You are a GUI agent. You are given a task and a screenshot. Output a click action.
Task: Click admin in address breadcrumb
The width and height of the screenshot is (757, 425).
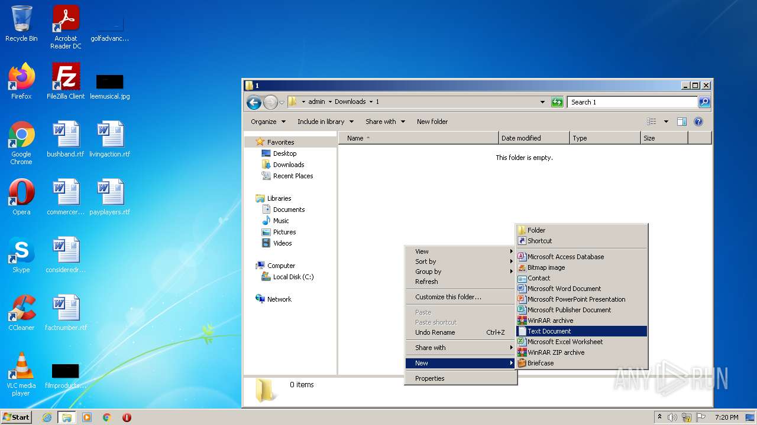point(316,102)
